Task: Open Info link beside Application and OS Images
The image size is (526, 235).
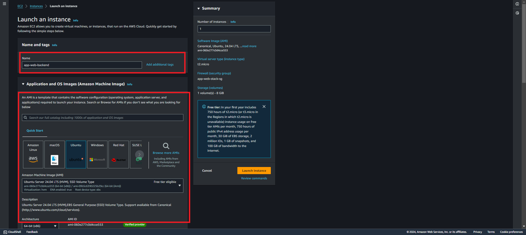Action: 130,84
